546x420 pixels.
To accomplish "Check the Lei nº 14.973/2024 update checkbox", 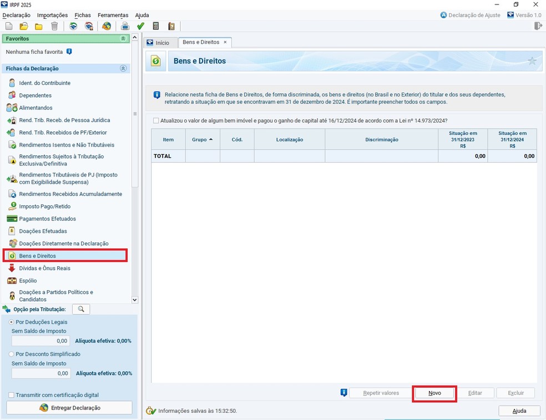I will coord(156,120).
